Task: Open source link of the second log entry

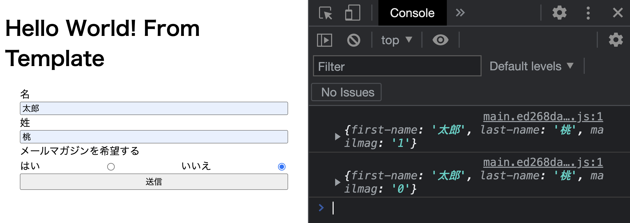Action: [543, 162]
